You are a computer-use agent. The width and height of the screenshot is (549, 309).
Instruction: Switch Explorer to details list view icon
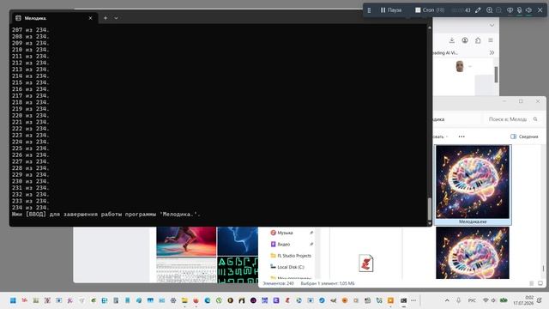click(532, 283)
